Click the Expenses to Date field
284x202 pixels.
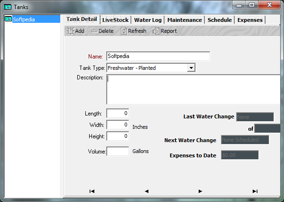(x=239, y=155)
